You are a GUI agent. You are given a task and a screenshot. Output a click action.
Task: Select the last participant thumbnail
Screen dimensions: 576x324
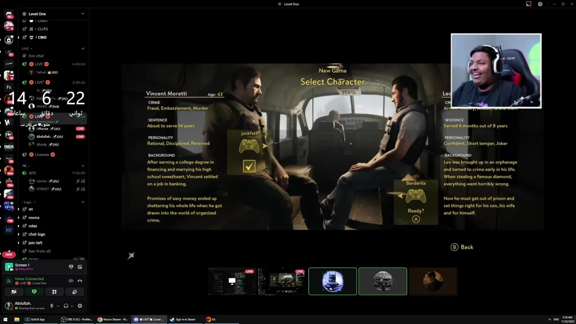pyautogui.click(x=433, y=281)
